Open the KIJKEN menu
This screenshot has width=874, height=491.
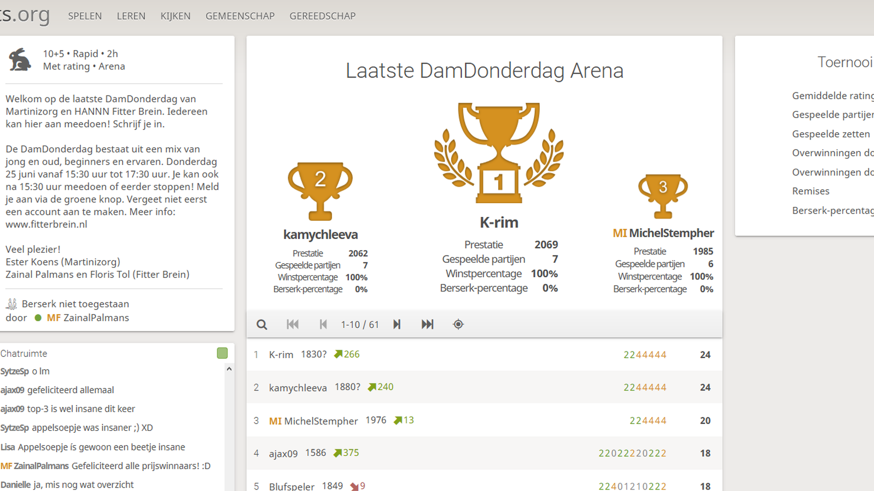(175, 16)
